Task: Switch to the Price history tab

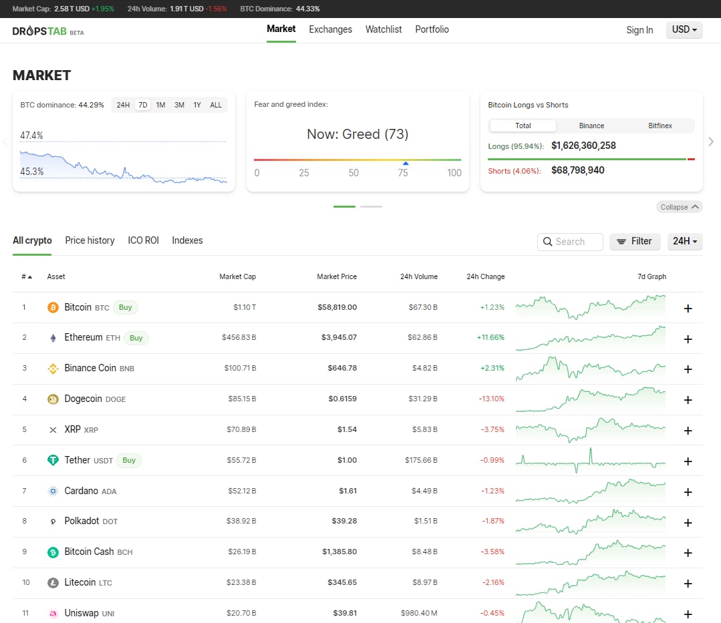Action: 90,241
